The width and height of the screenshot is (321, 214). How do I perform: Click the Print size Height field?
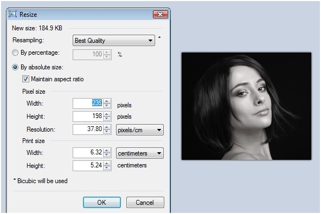point(88,166)
